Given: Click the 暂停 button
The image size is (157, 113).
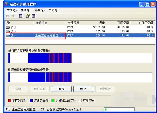Looking at the screenshot, I should (61, 89).
